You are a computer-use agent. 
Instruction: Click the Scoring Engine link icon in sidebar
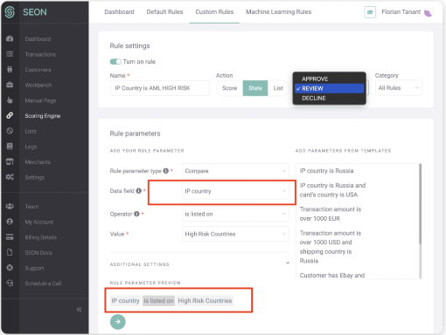[10, 115]
